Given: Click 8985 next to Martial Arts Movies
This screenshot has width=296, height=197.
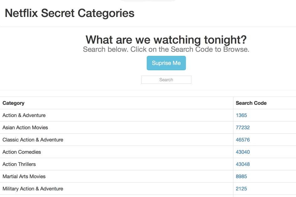Looking at the screenshot, I should point(241,176).
